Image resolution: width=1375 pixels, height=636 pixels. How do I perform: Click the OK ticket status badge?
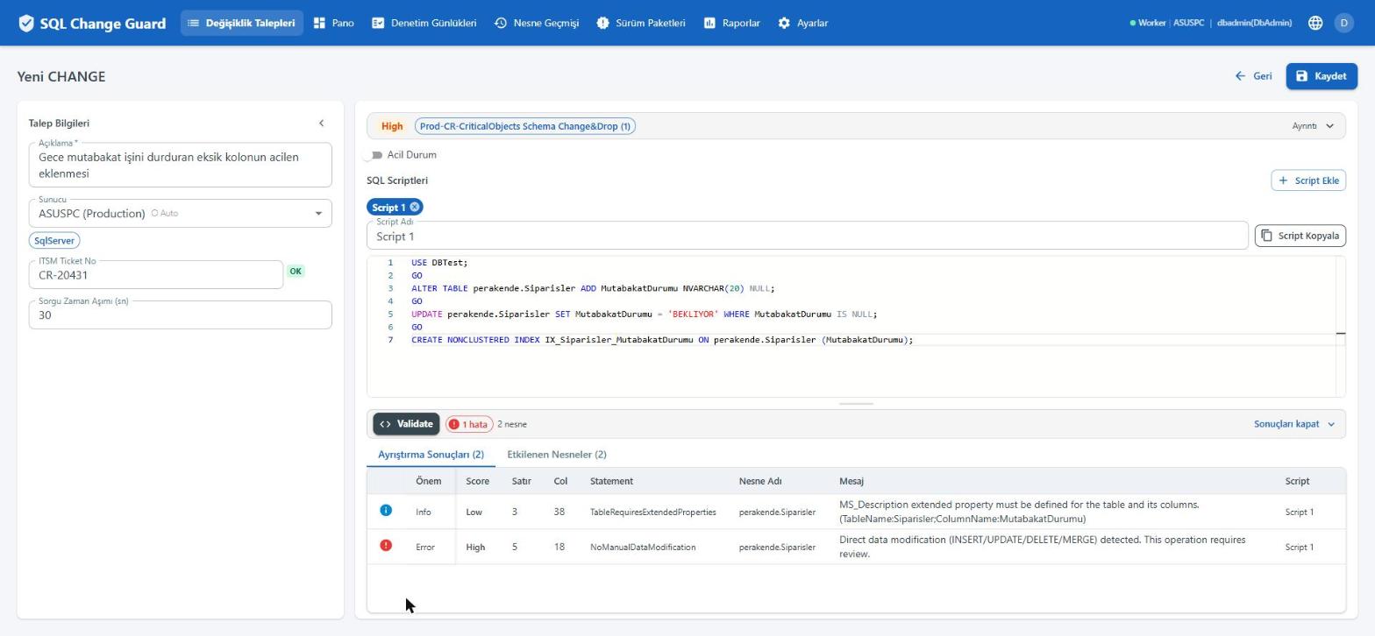pyautogui.click(x=296, y=272)
